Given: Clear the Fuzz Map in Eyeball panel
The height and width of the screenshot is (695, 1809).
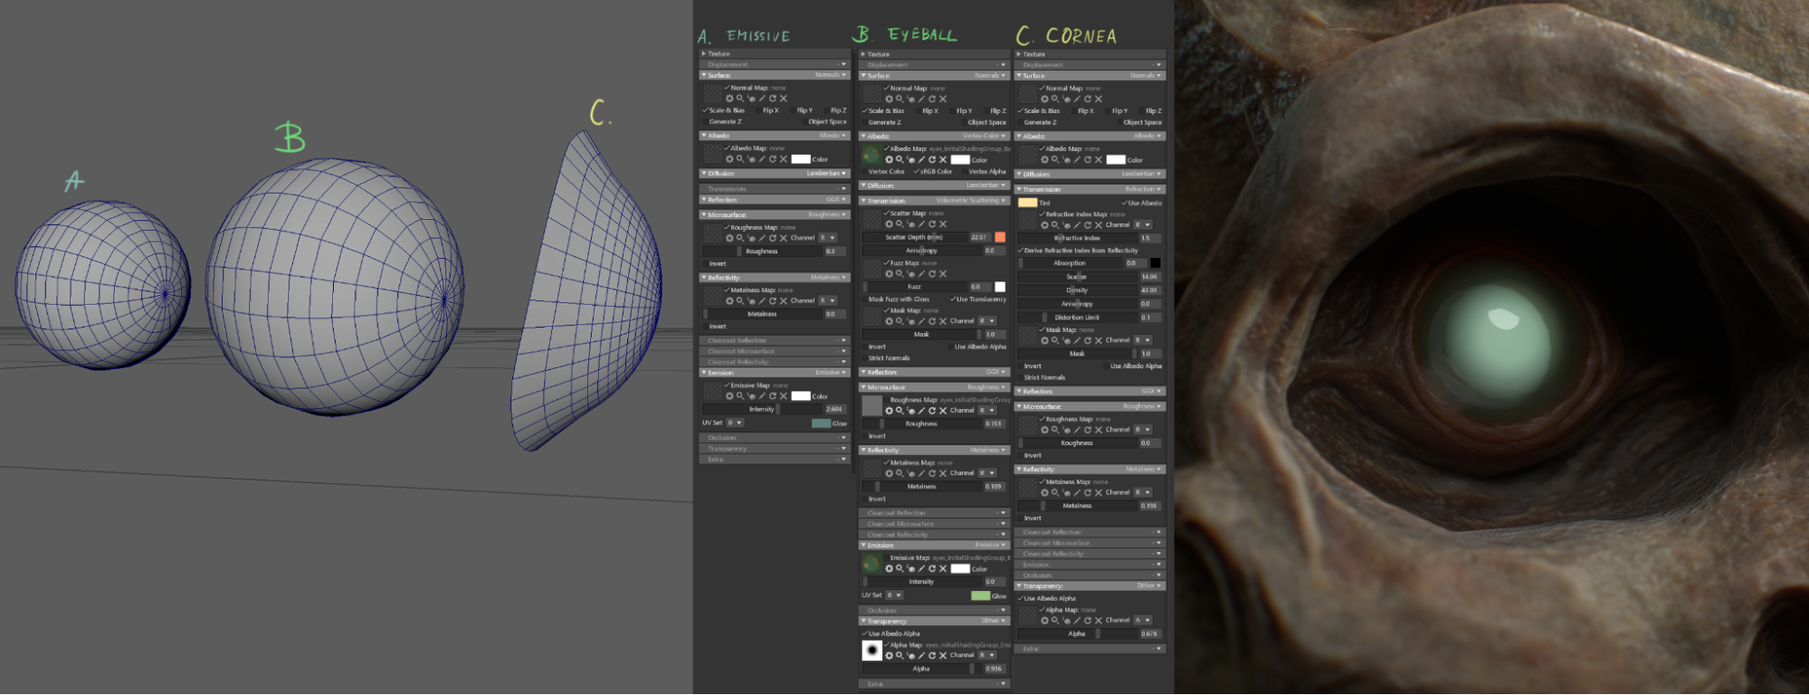Looking at the screenshot, I should [943, 274].
